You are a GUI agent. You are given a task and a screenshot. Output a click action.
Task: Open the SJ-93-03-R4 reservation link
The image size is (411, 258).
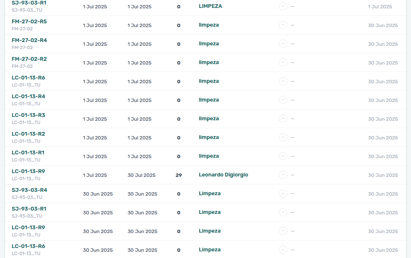pos(29,190)
